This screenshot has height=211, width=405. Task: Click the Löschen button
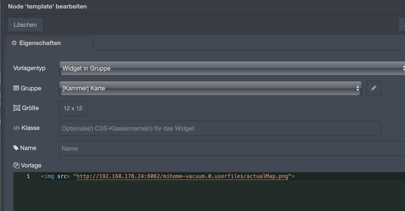(x=25, y=25)
